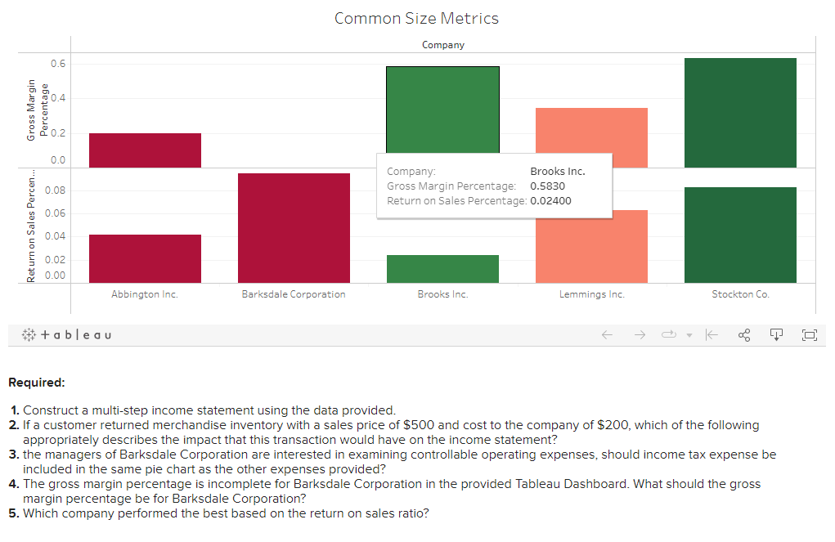
Task: Select the Stockton Co. return on sales bar
Action: point(739,233)
